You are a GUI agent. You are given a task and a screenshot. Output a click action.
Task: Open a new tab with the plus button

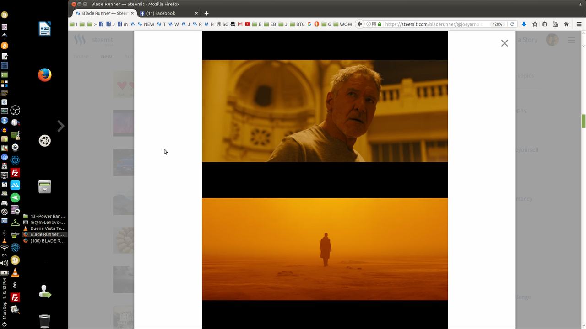pos(206,13)
